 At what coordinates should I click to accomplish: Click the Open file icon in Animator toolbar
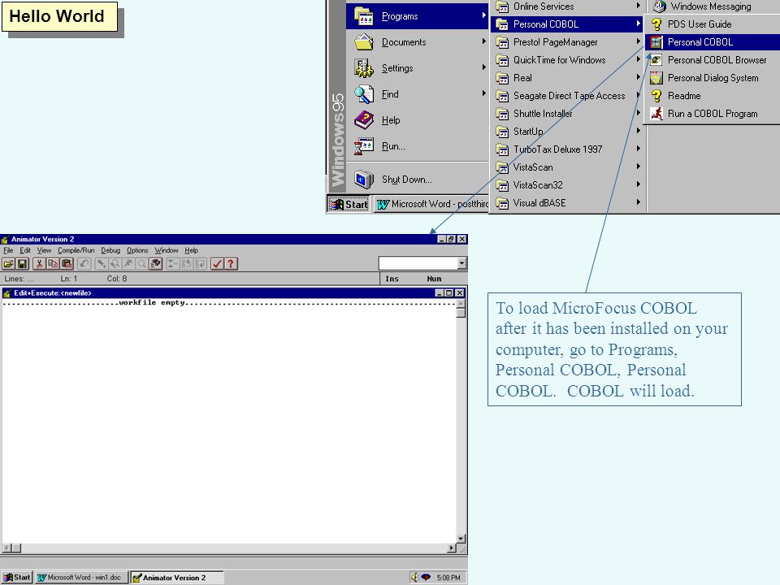pyautogui.click(x=8, y=263)
